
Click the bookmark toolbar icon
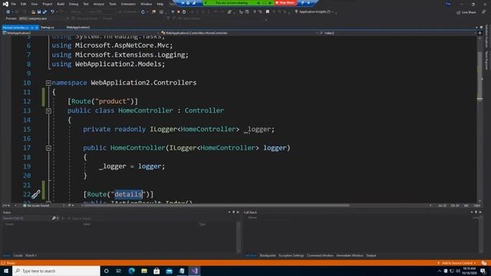pyautogui.click(x=268, y=12)
